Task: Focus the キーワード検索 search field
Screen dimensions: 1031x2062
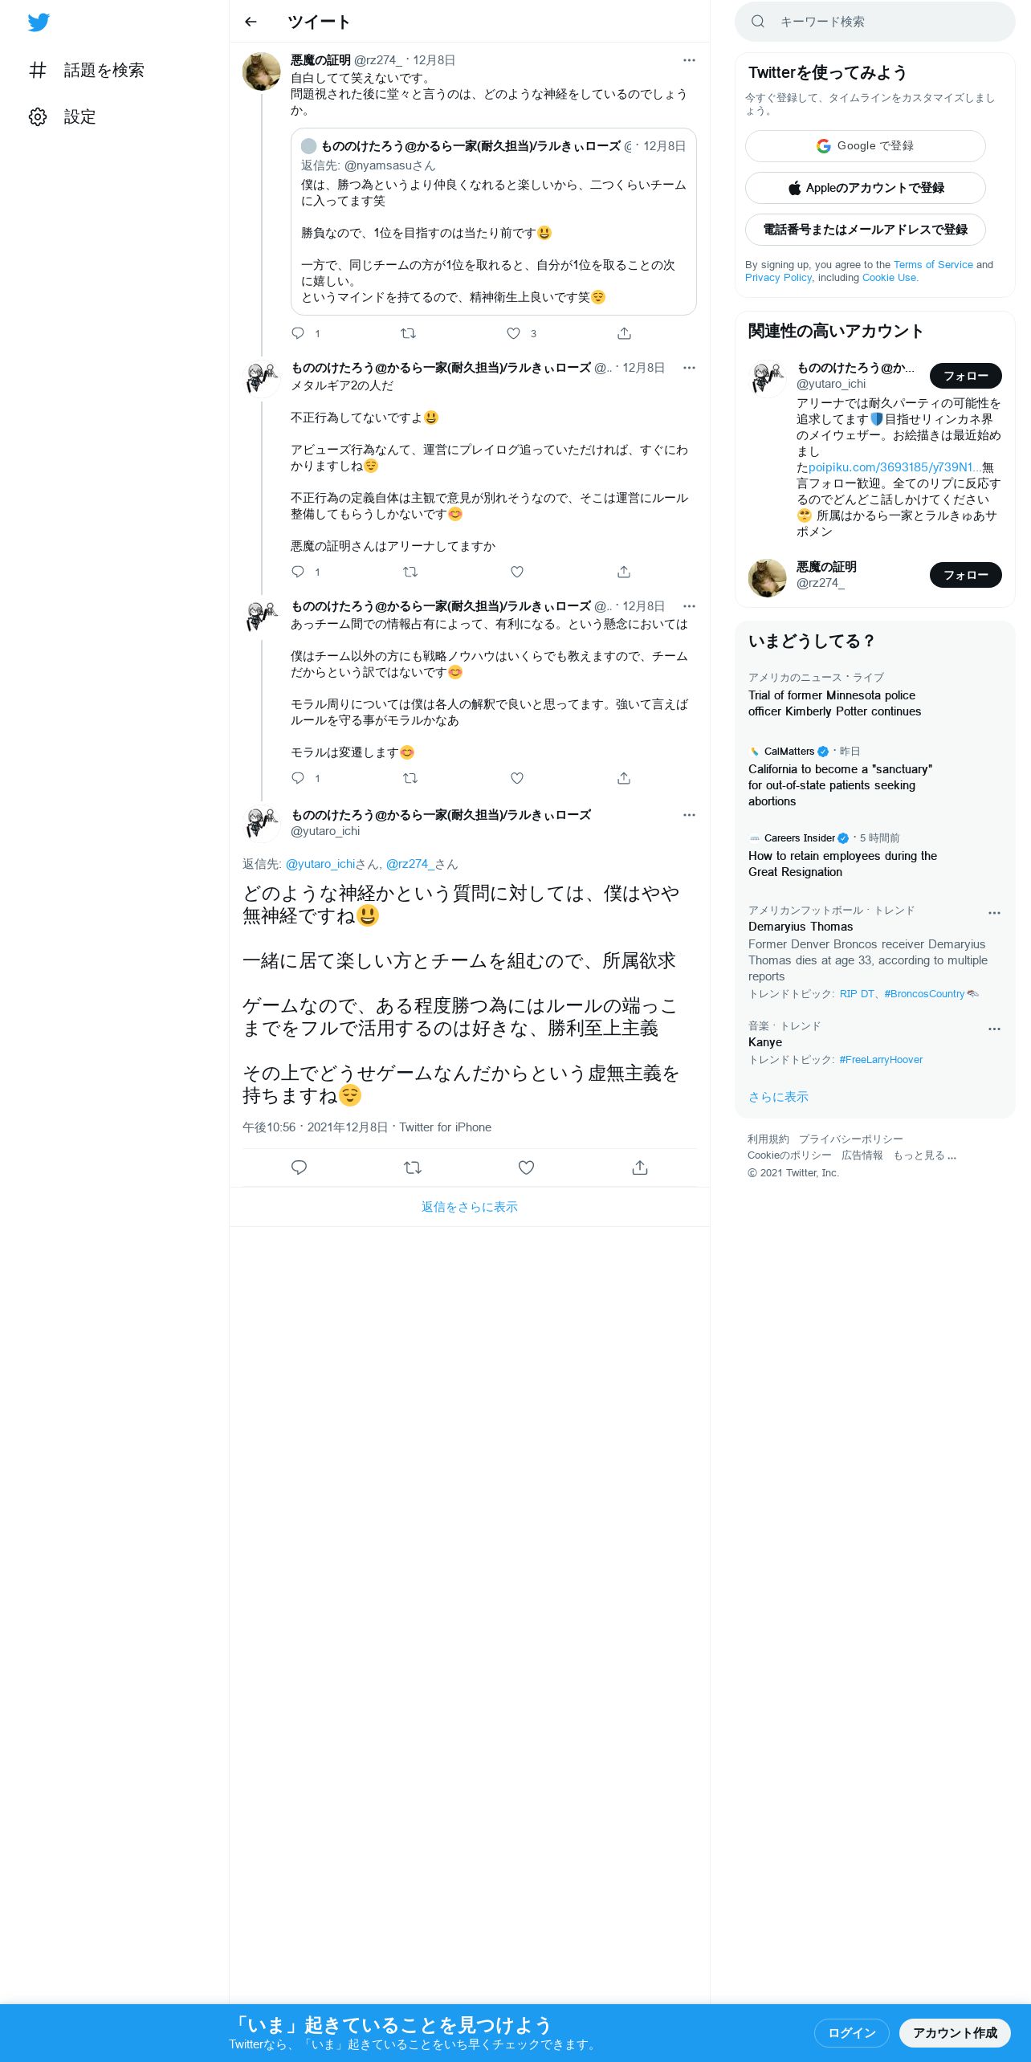Action: pos(875,22)
